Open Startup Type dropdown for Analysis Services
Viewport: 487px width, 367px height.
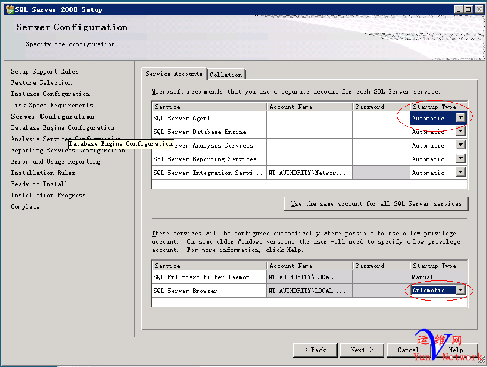coord(460,145)
